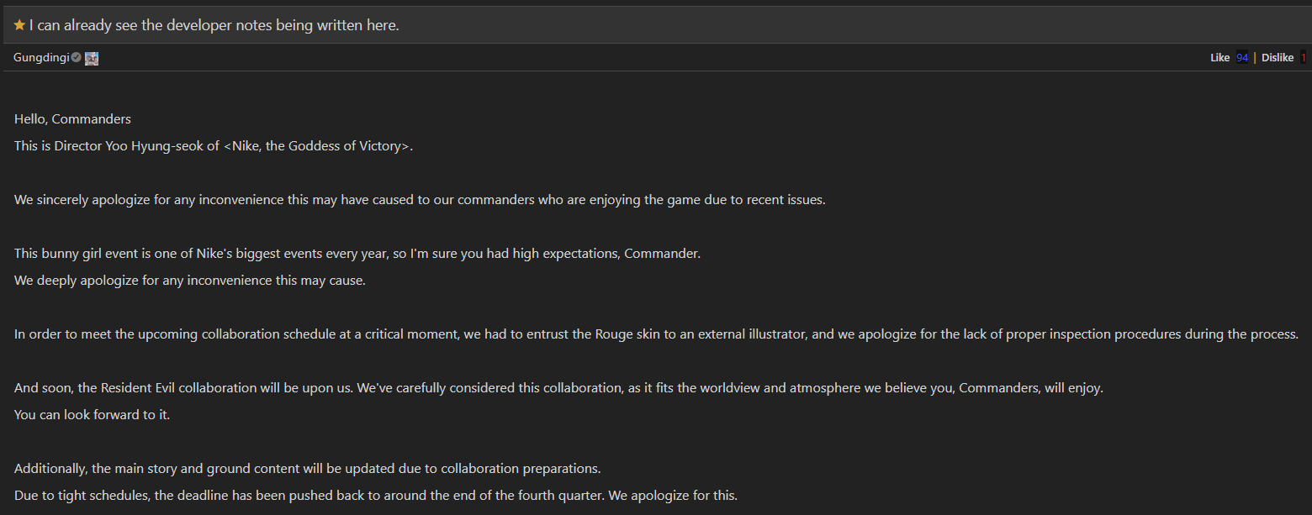Click the "You can look forward to it." line
This screenshot has height=515, width=1312.
click(92, 414)
